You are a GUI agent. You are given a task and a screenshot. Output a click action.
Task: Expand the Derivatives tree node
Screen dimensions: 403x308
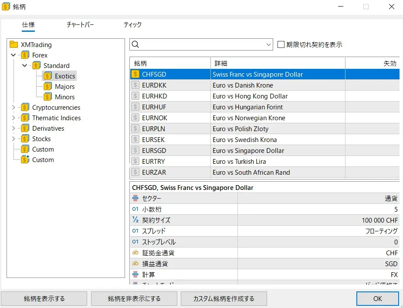click(14, 129)
